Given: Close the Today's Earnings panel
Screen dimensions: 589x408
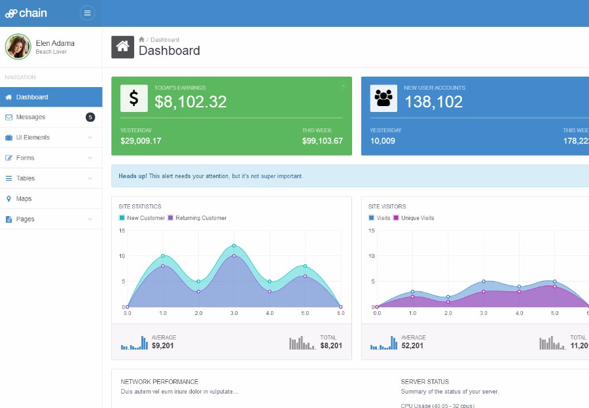Looking at the screenshot, I should pos(343,86).
